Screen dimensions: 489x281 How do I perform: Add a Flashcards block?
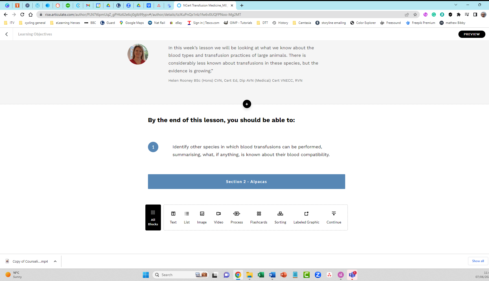pyautogui.click(x=259, y=217)
